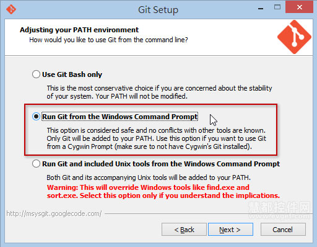Image resolution: width=317 pixels, height=247 pixels.
Task: Click the Use Git Bash only label
Action: [x=72, y=74]
